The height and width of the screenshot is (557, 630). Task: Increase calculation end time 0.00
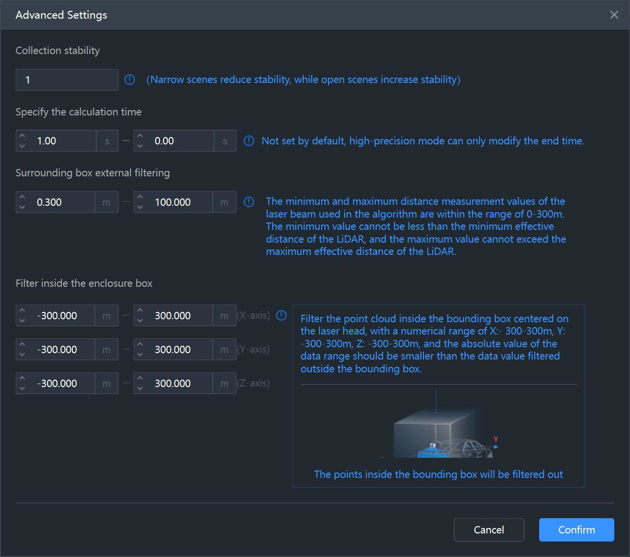click(x=140, y=136)
